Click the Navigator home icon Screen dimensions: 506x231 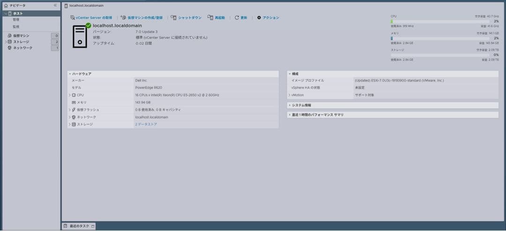pyautogui.click(x=6, y=6)
